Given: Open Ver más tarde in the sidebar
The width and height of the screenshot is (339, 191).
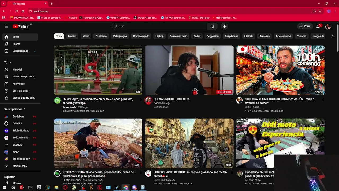Looking at the screenshot, I should 20,91.
